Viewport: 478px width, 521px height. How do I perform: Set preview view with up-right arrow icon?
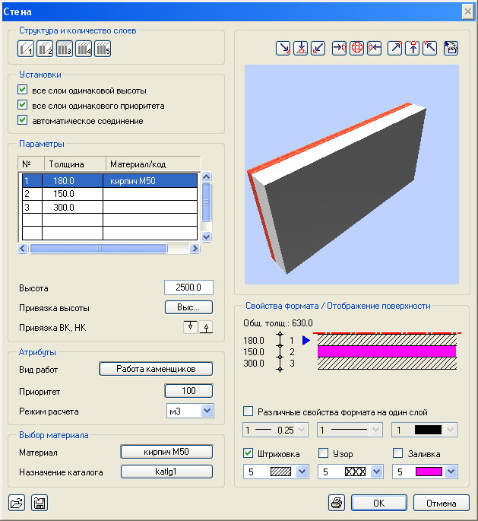point(395,48)
